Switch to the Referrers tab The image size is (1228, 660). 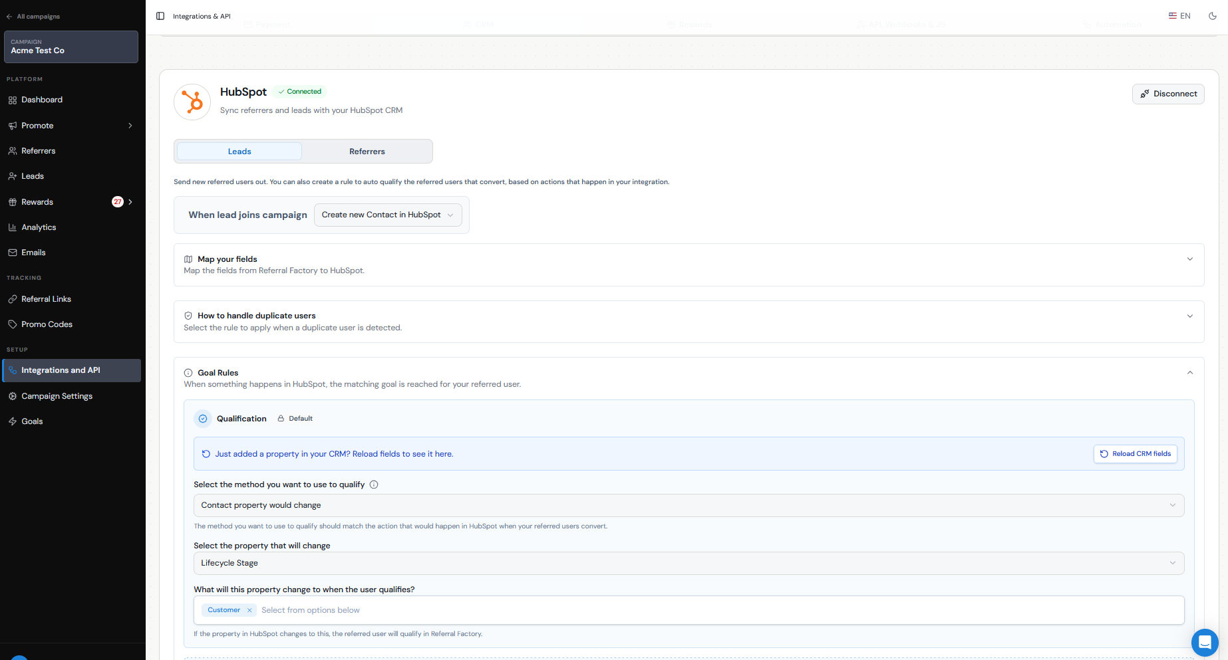[x=367, y=152]
